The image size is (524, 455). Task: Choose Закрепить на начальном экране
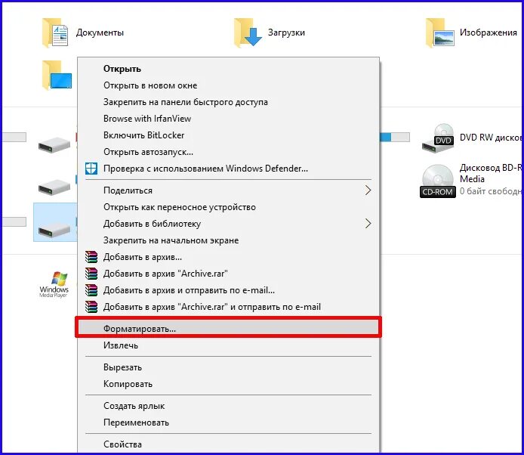tap(229, 240)
